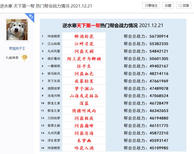
Task: Click the 只看楼主 button
Action: [x=151, y=5]
